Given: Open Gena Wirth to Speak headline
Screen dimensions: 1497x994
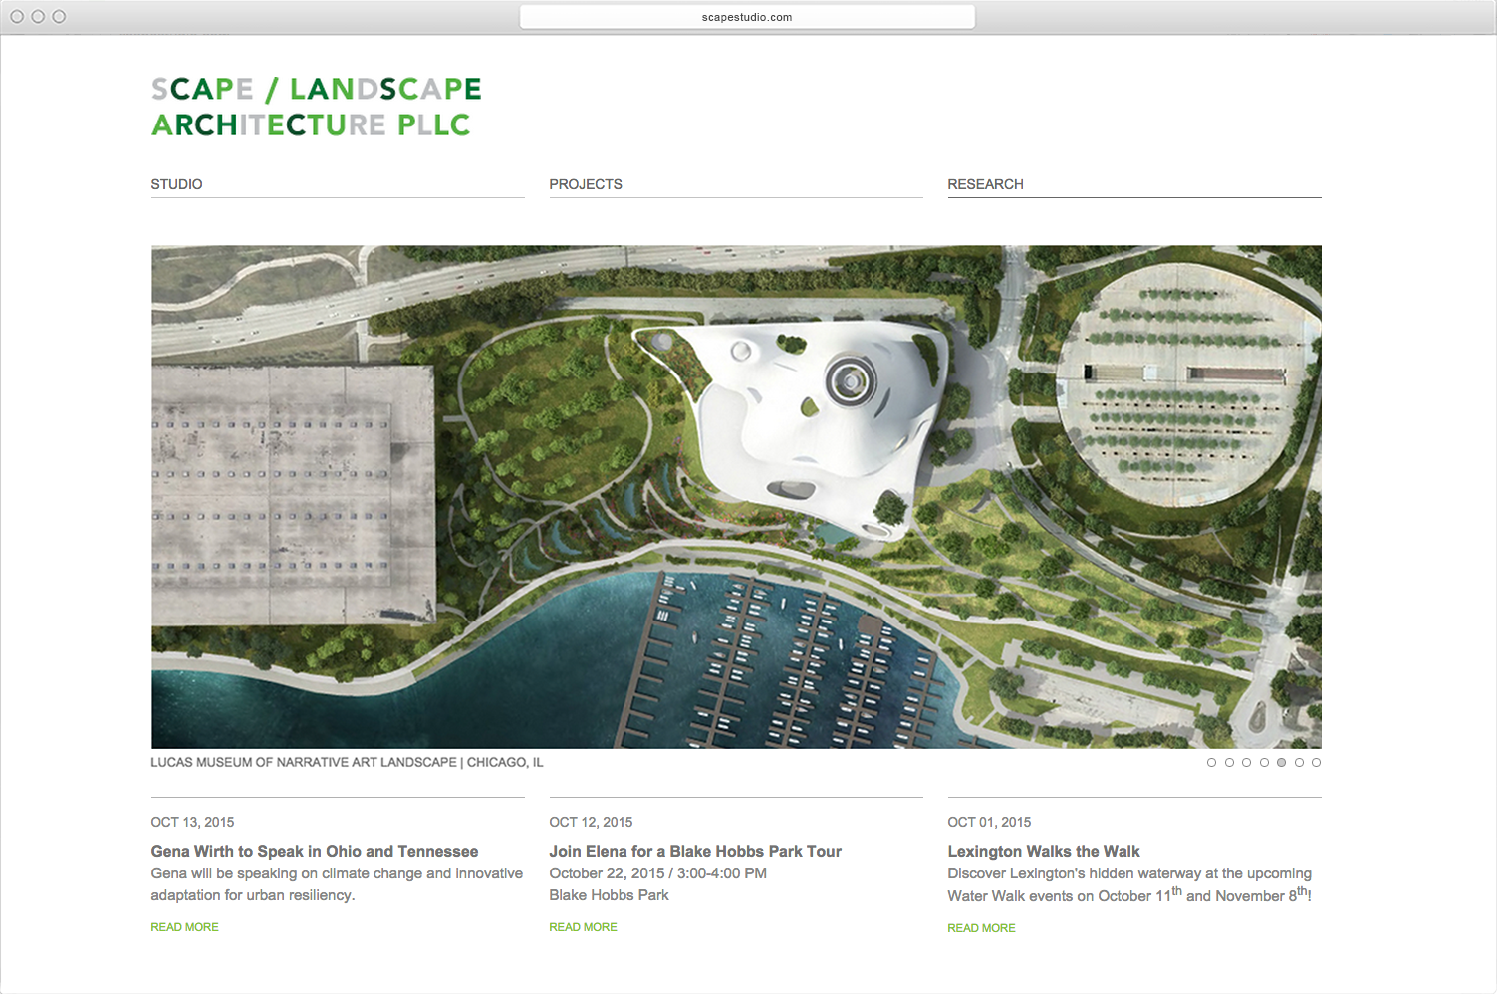Looking at the screenshot, I should pos(315,851).
